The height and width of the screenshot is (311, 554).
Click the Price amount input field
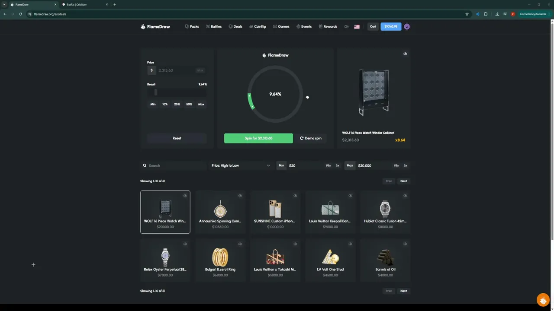coord(177,70)
